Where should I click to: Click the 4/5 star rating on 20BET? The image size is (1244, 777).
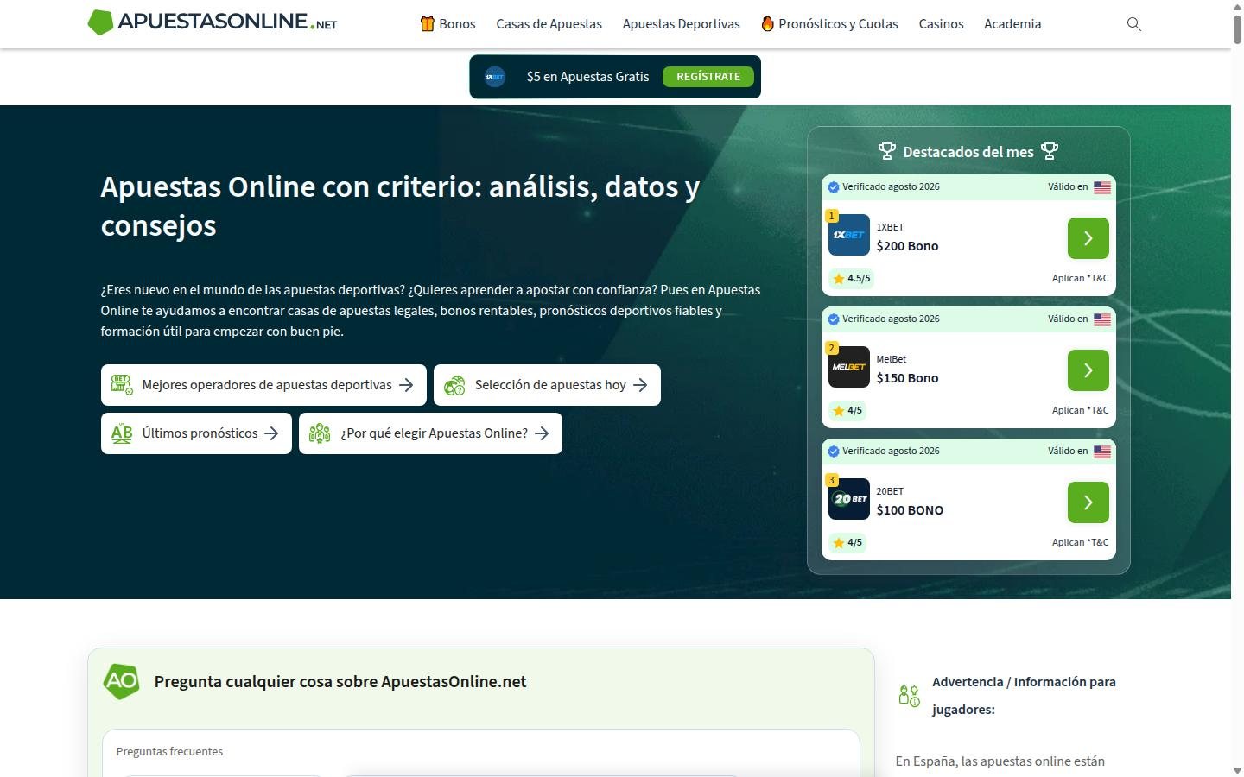pos(847,542)
